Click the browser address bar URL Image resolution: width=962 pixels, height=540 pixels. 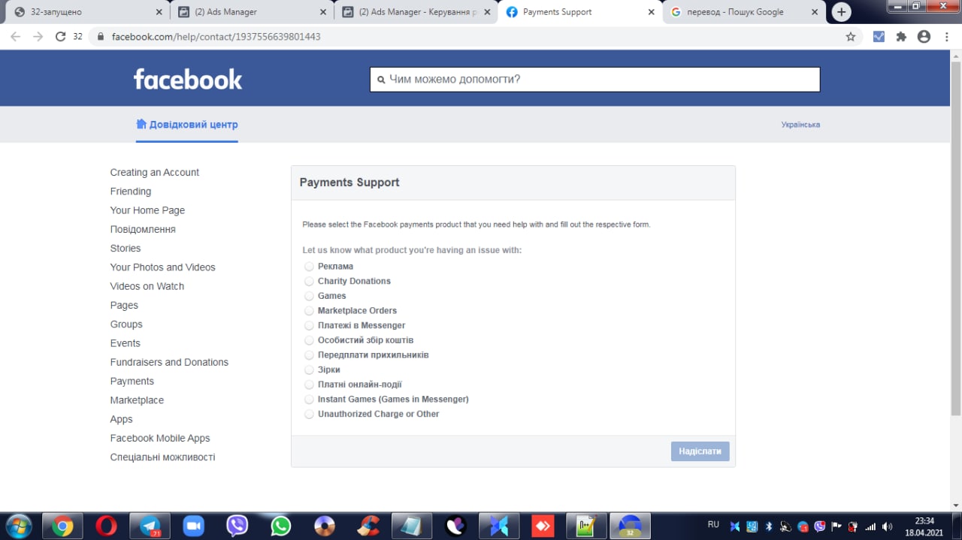(216, 36)
